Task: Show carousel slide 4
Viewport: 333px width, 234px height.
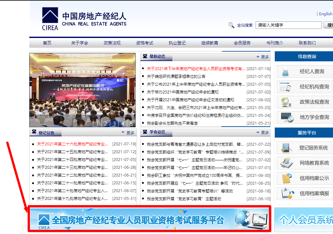Action: point(123,124)
